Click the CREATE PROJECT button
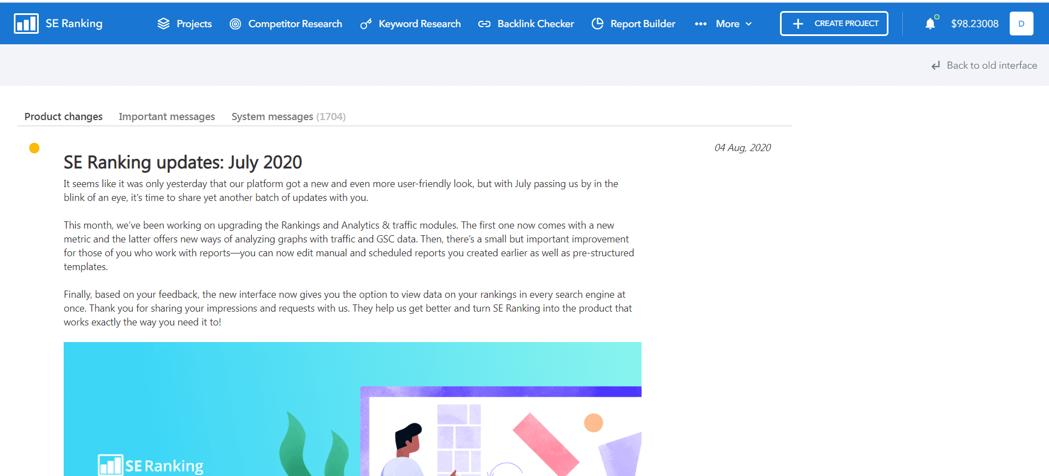Viewport: 1049px width, 476px height. pyautogui.click(x=834, y=24)
